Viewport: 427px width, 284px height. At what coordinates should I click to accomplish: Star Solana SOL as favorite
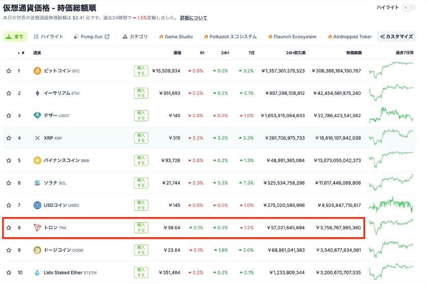coord(9,183)
